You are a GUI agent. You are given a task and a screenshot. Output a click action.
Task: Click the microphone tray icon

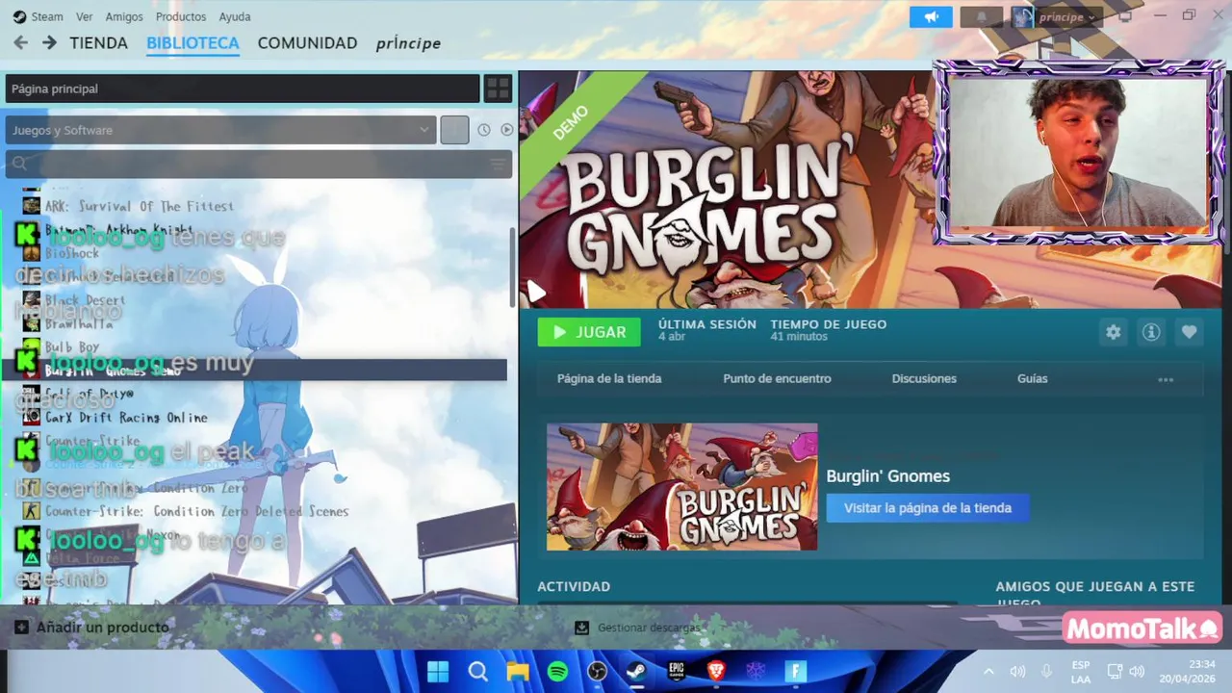(1047, 672)
